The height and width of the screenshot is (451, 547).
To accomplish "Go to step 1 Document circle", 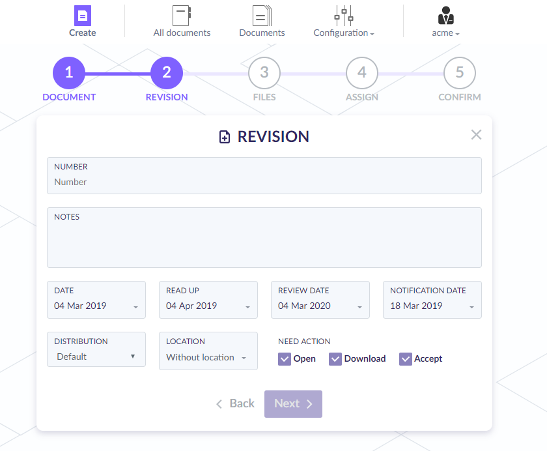I will click(x=69, y=72).
